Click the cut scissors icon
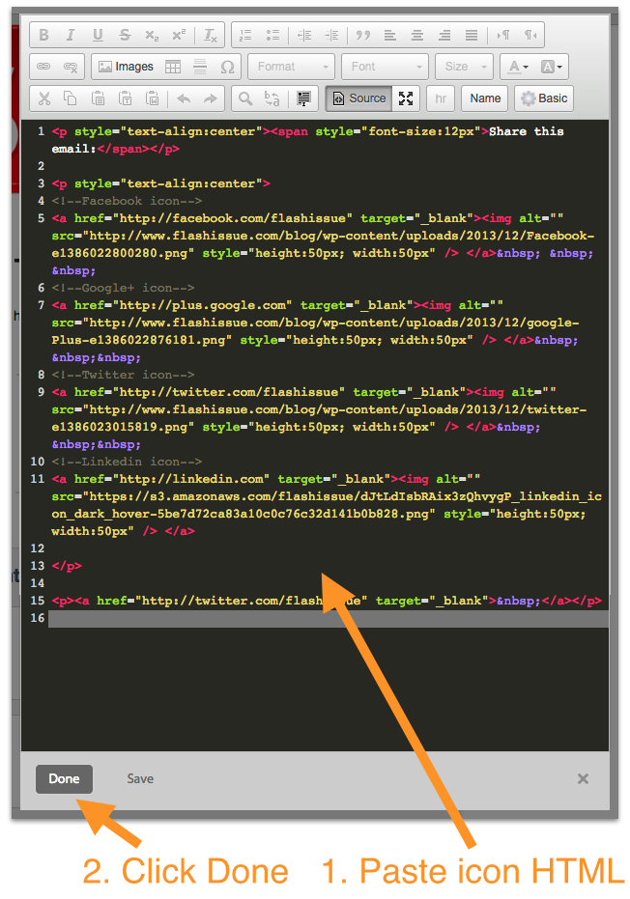This screenshot has height=899, width=630. [43, 98]
